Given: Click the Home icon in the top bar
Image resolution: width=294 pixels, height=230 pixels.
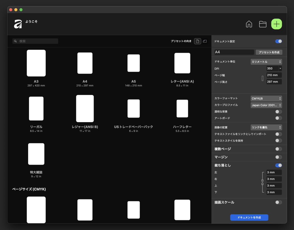Looking at the screenshot, I should pos(249,24).
